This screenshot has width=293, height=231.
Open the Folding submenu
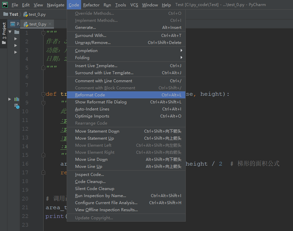[x=126, y=58]
